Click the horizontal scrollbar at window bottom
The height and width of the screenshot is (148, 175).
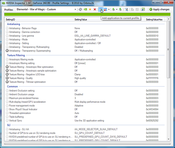(87, 144)
